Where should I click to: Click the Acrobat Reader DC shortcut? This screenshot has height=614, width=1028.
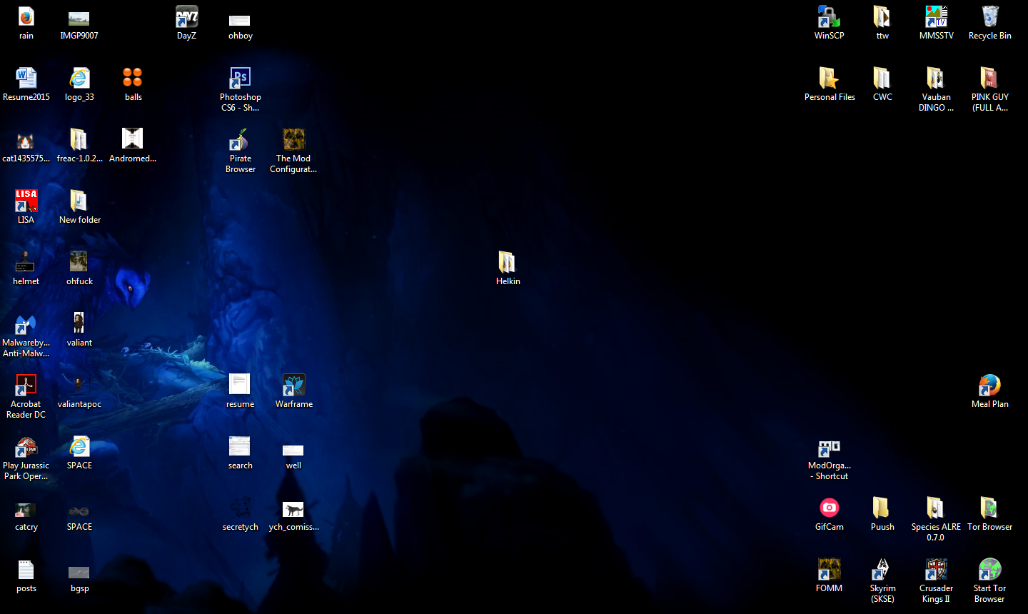point(26,385)
